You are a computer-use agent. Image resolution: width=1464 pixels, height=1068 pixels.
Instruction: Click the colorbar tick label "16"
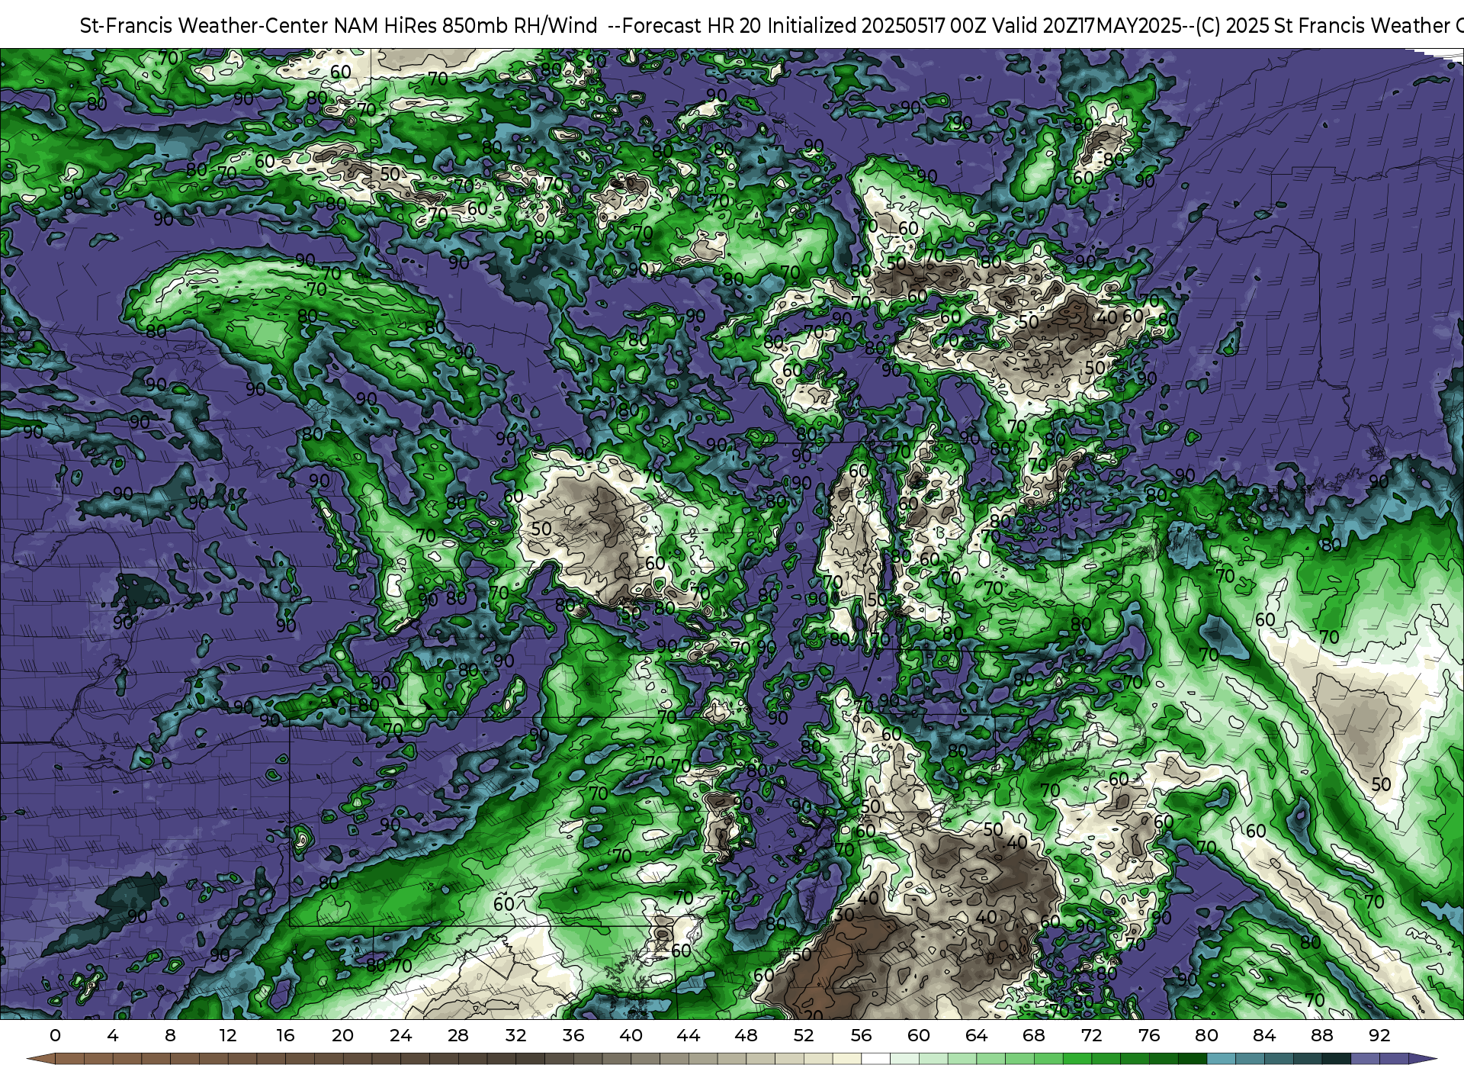285,1035
